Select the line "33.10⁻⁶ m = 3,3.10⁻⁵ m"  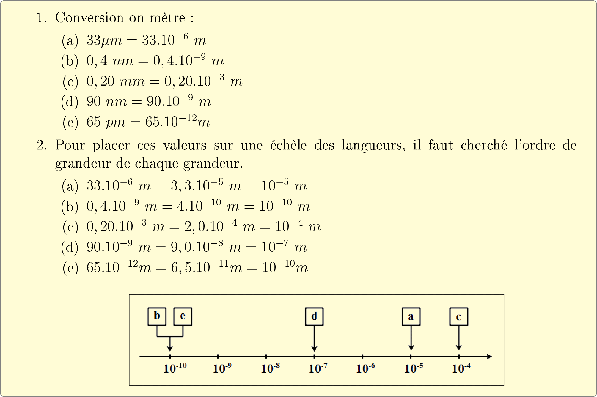tap(197, 186)
